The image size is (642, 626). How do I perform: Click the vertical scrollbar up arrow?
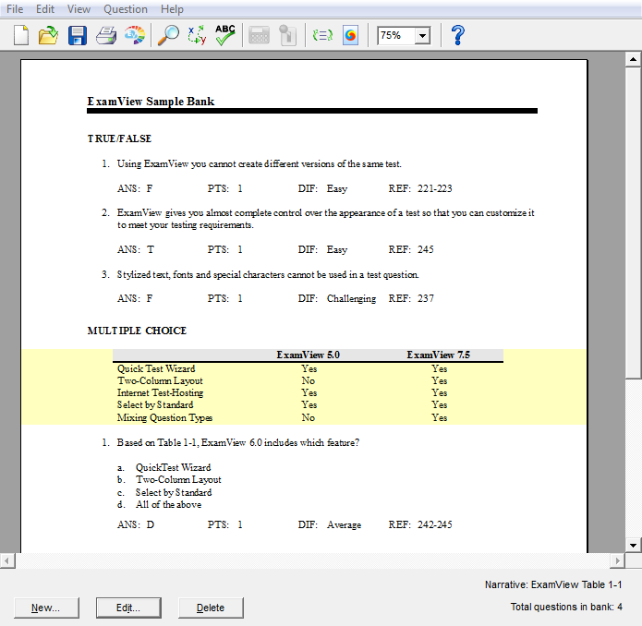pyautogui.click(x=633, y=59)
